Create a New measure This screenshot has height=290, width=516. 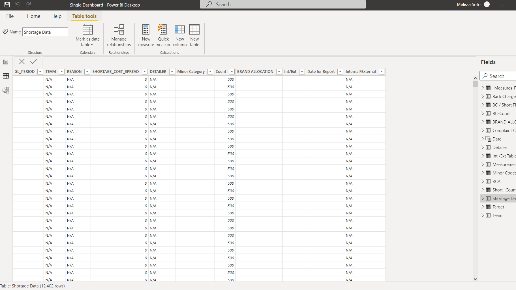point(146,36)
